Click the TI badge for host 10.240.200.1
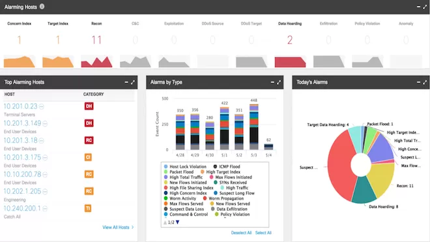The width and height of the screenshot is (430, 242). pos(88,208)
